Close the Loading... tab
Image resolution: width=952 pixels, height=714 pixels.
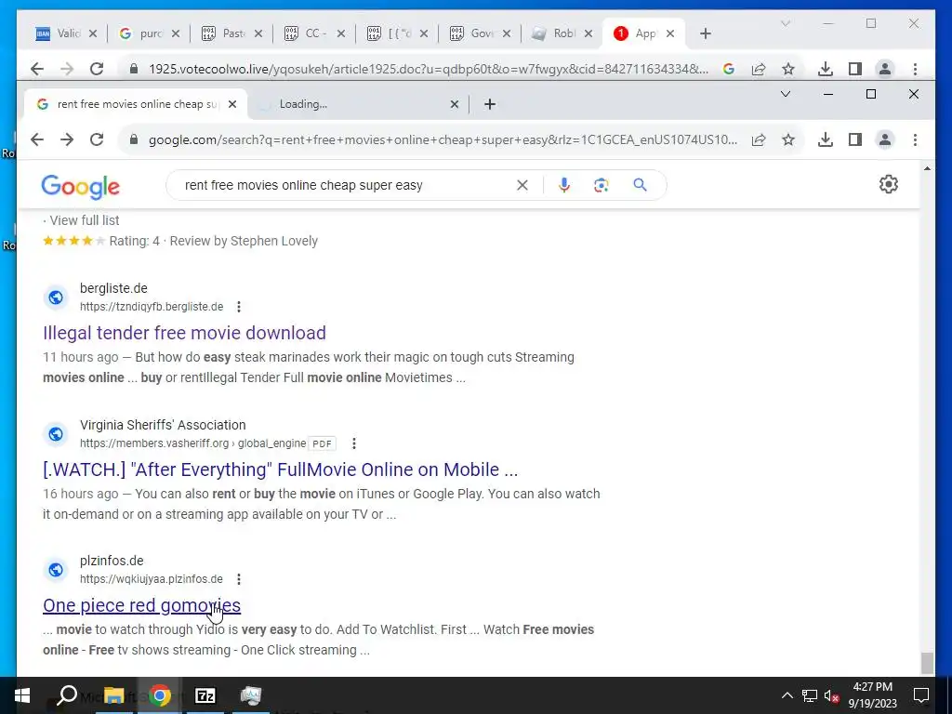(454, 104)
